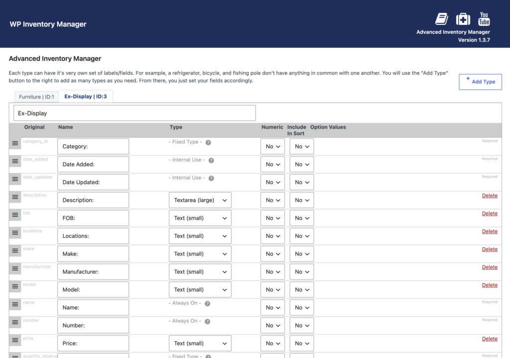Grab the drag handle for Number row
510x358 pixels.
point(15,322)
